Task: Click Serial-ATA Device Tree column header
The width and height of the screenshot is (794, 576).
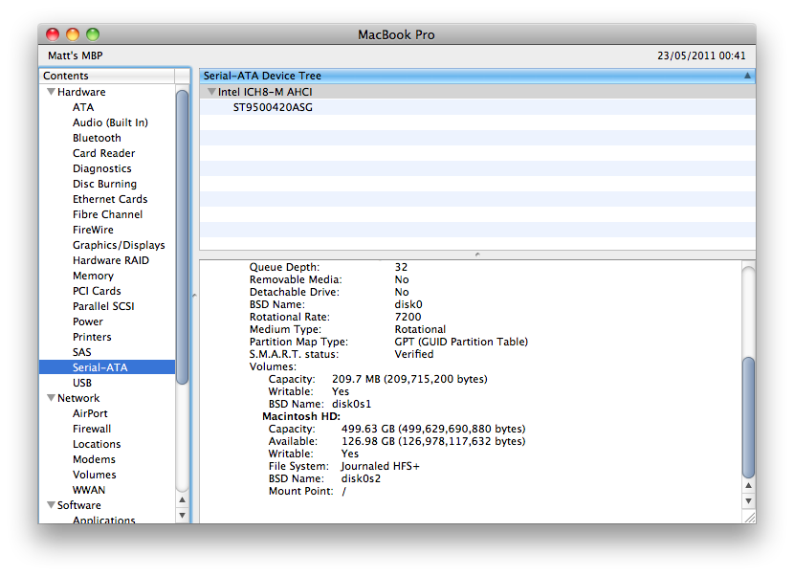Action: point(477,76)
